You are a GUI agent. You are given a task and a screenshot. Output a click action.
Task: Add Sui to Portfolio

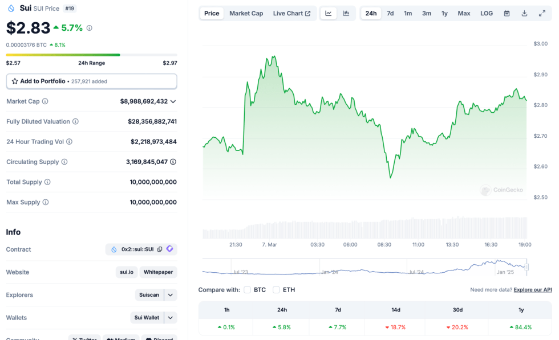coord(91,81)
